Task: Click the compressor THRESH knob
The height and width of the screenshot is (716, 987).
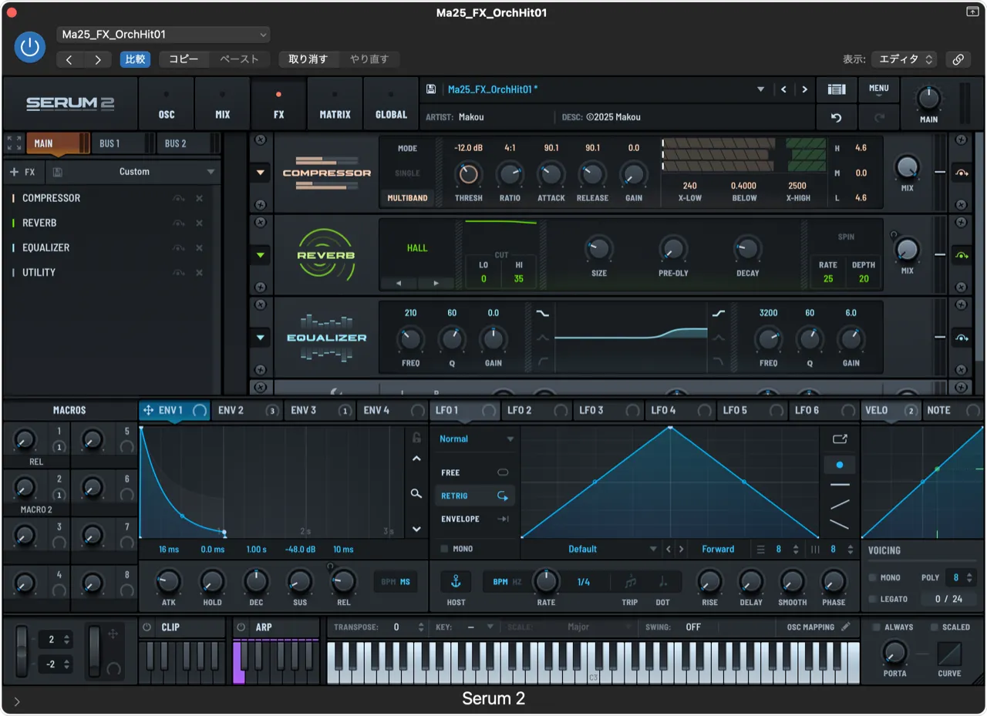Action: tap(468, 174)
